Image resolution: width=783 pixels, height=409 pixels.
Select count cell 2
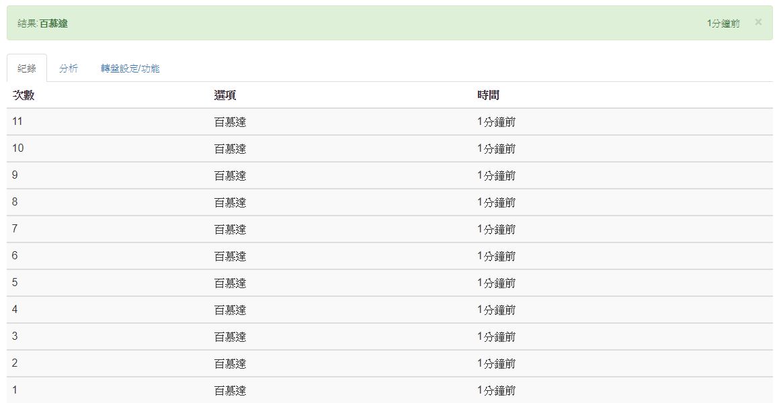pos(15,363)
